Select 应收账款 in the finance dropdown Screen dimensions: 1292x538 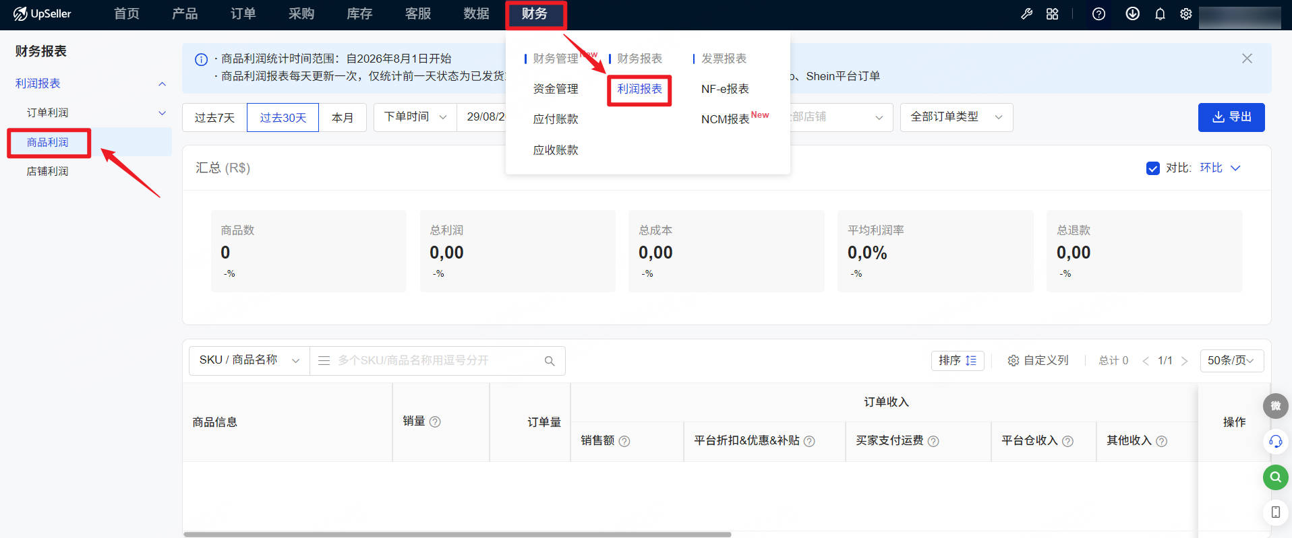click(x=556, y=150)
